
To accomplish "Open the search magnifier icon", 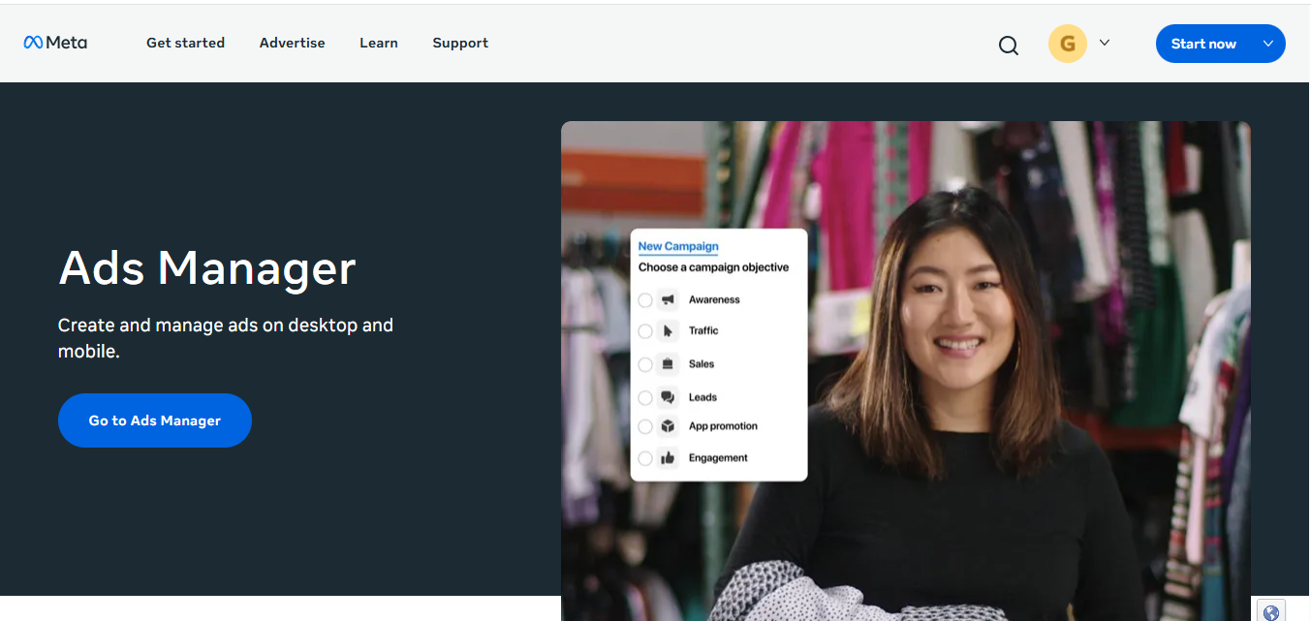I will [x=1009, y=46].
